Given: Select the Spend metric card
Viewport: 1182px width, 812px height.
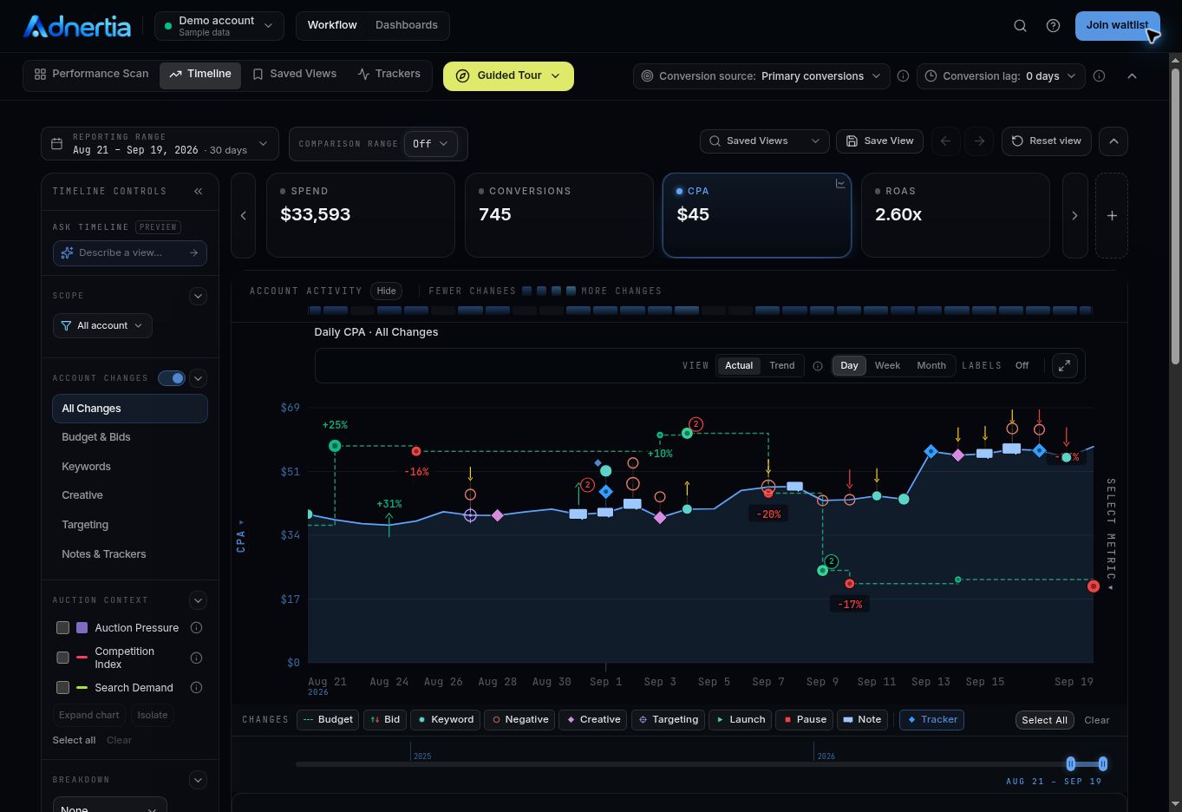Looking at the screenshot, I should [360, 215].
